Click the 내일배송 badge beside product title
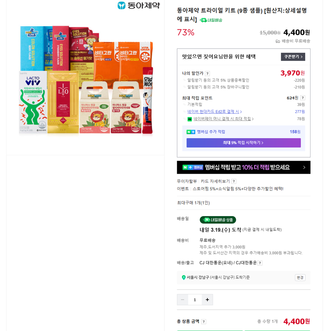Image resolution: width=326 pixels, height=331 pixels. coord(211,20)
